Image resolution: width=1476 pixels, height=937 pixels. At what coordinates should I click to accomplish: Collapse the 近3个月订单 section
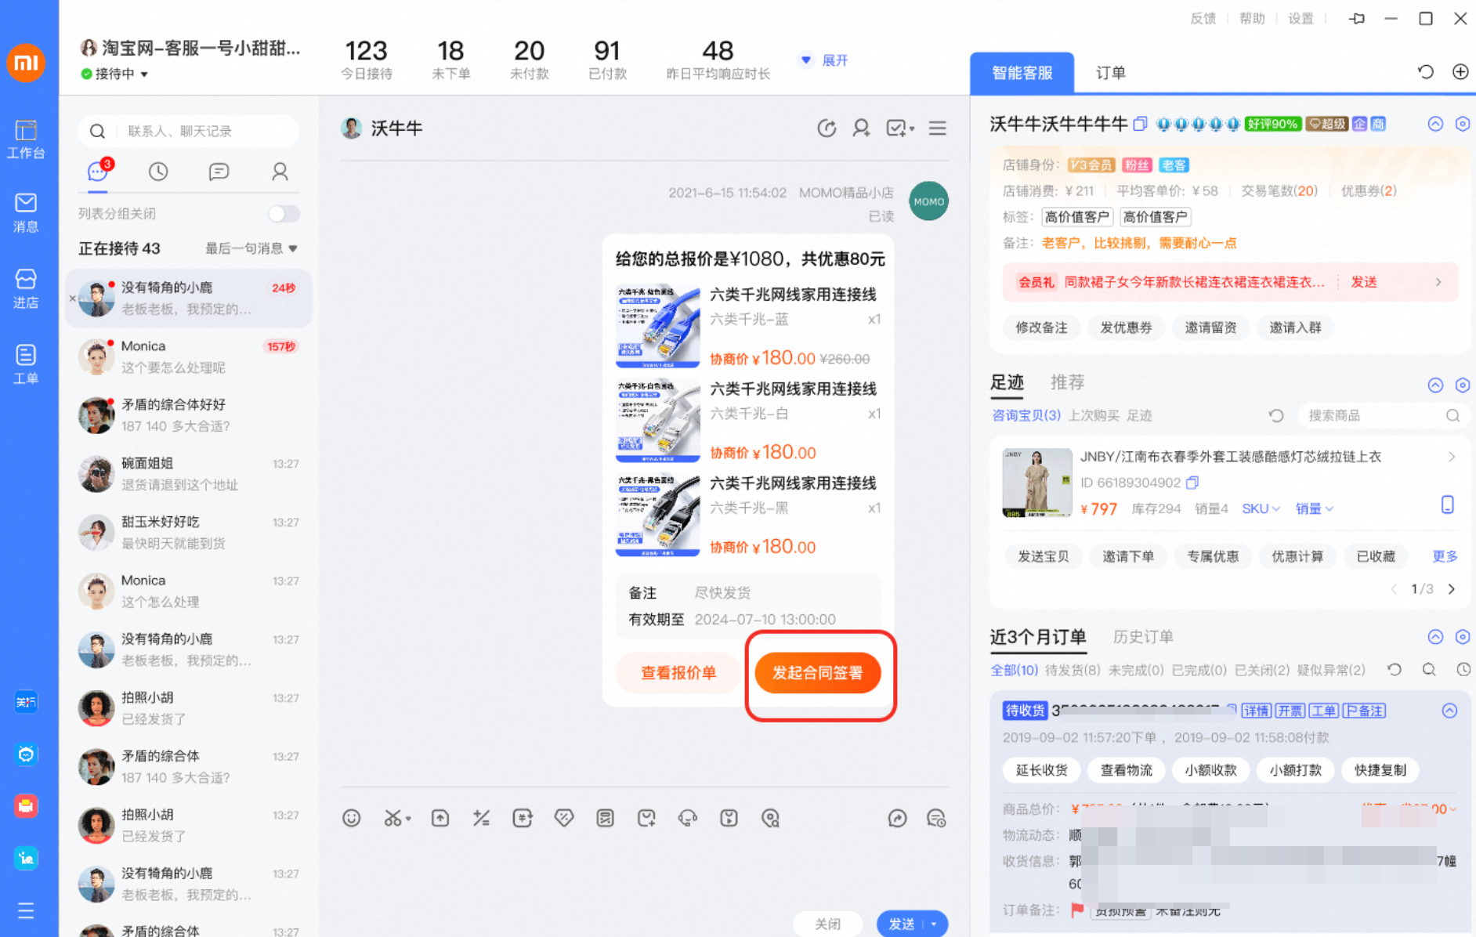(x=1435, y=637)
